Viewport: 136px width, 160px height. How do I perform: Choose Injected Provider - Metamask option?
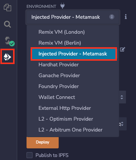(74, 54)
